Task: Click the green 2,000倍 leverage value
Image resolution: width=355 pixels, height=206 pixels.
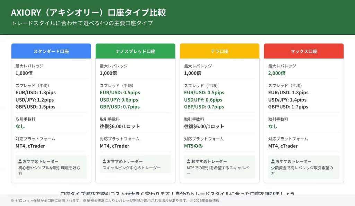Action: (x=277, y=73)
